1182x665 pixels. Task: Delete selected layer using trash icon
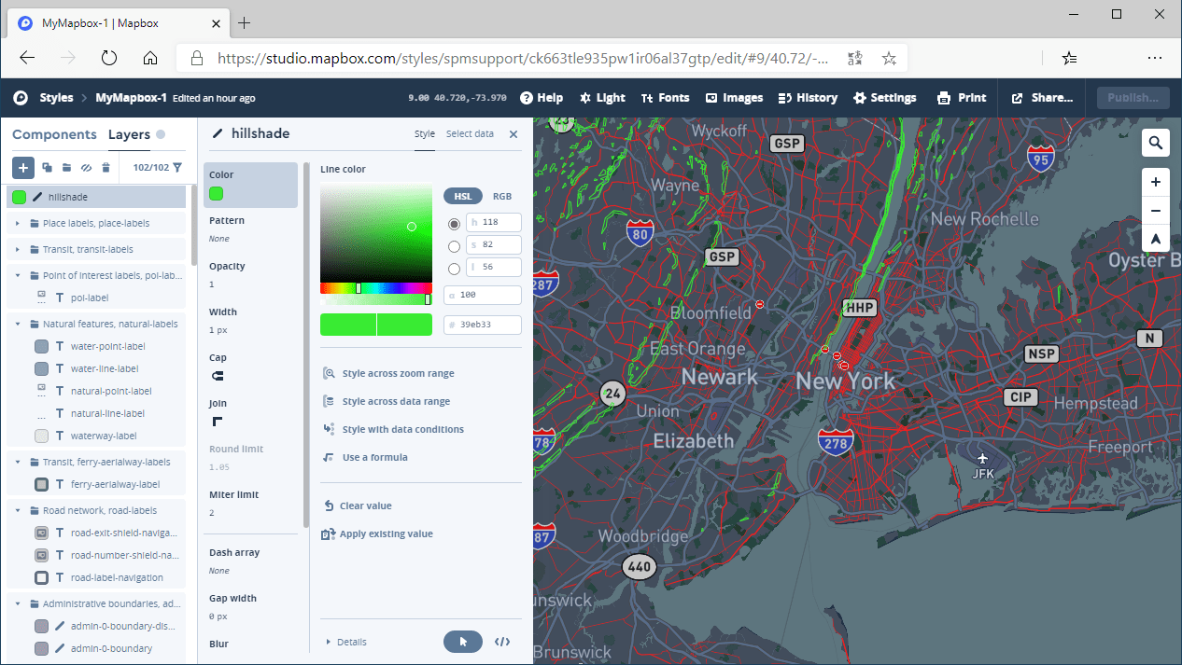(x=106, y=168)
